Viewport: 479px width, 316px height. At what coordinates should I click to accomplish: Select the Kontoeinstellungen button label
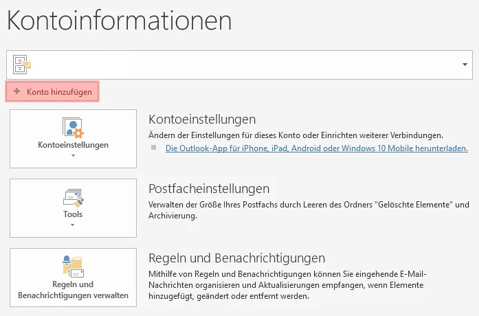(73, 146)
